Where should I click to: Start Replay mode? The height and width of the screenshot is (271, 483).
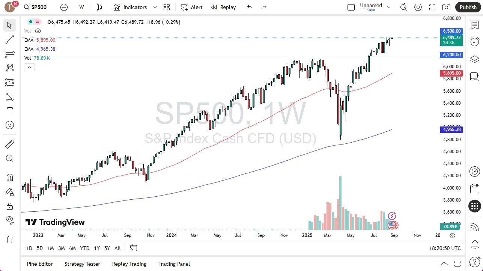click(x=223, y=7)
